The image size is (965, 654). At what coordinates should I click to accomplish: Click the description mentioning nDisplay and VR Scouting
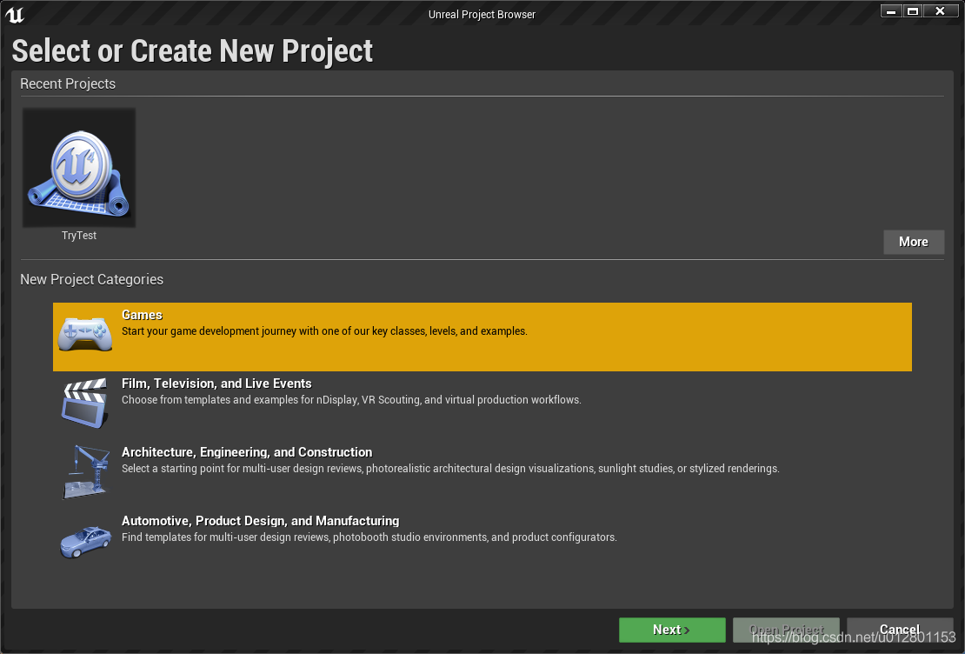coord(351,400)
